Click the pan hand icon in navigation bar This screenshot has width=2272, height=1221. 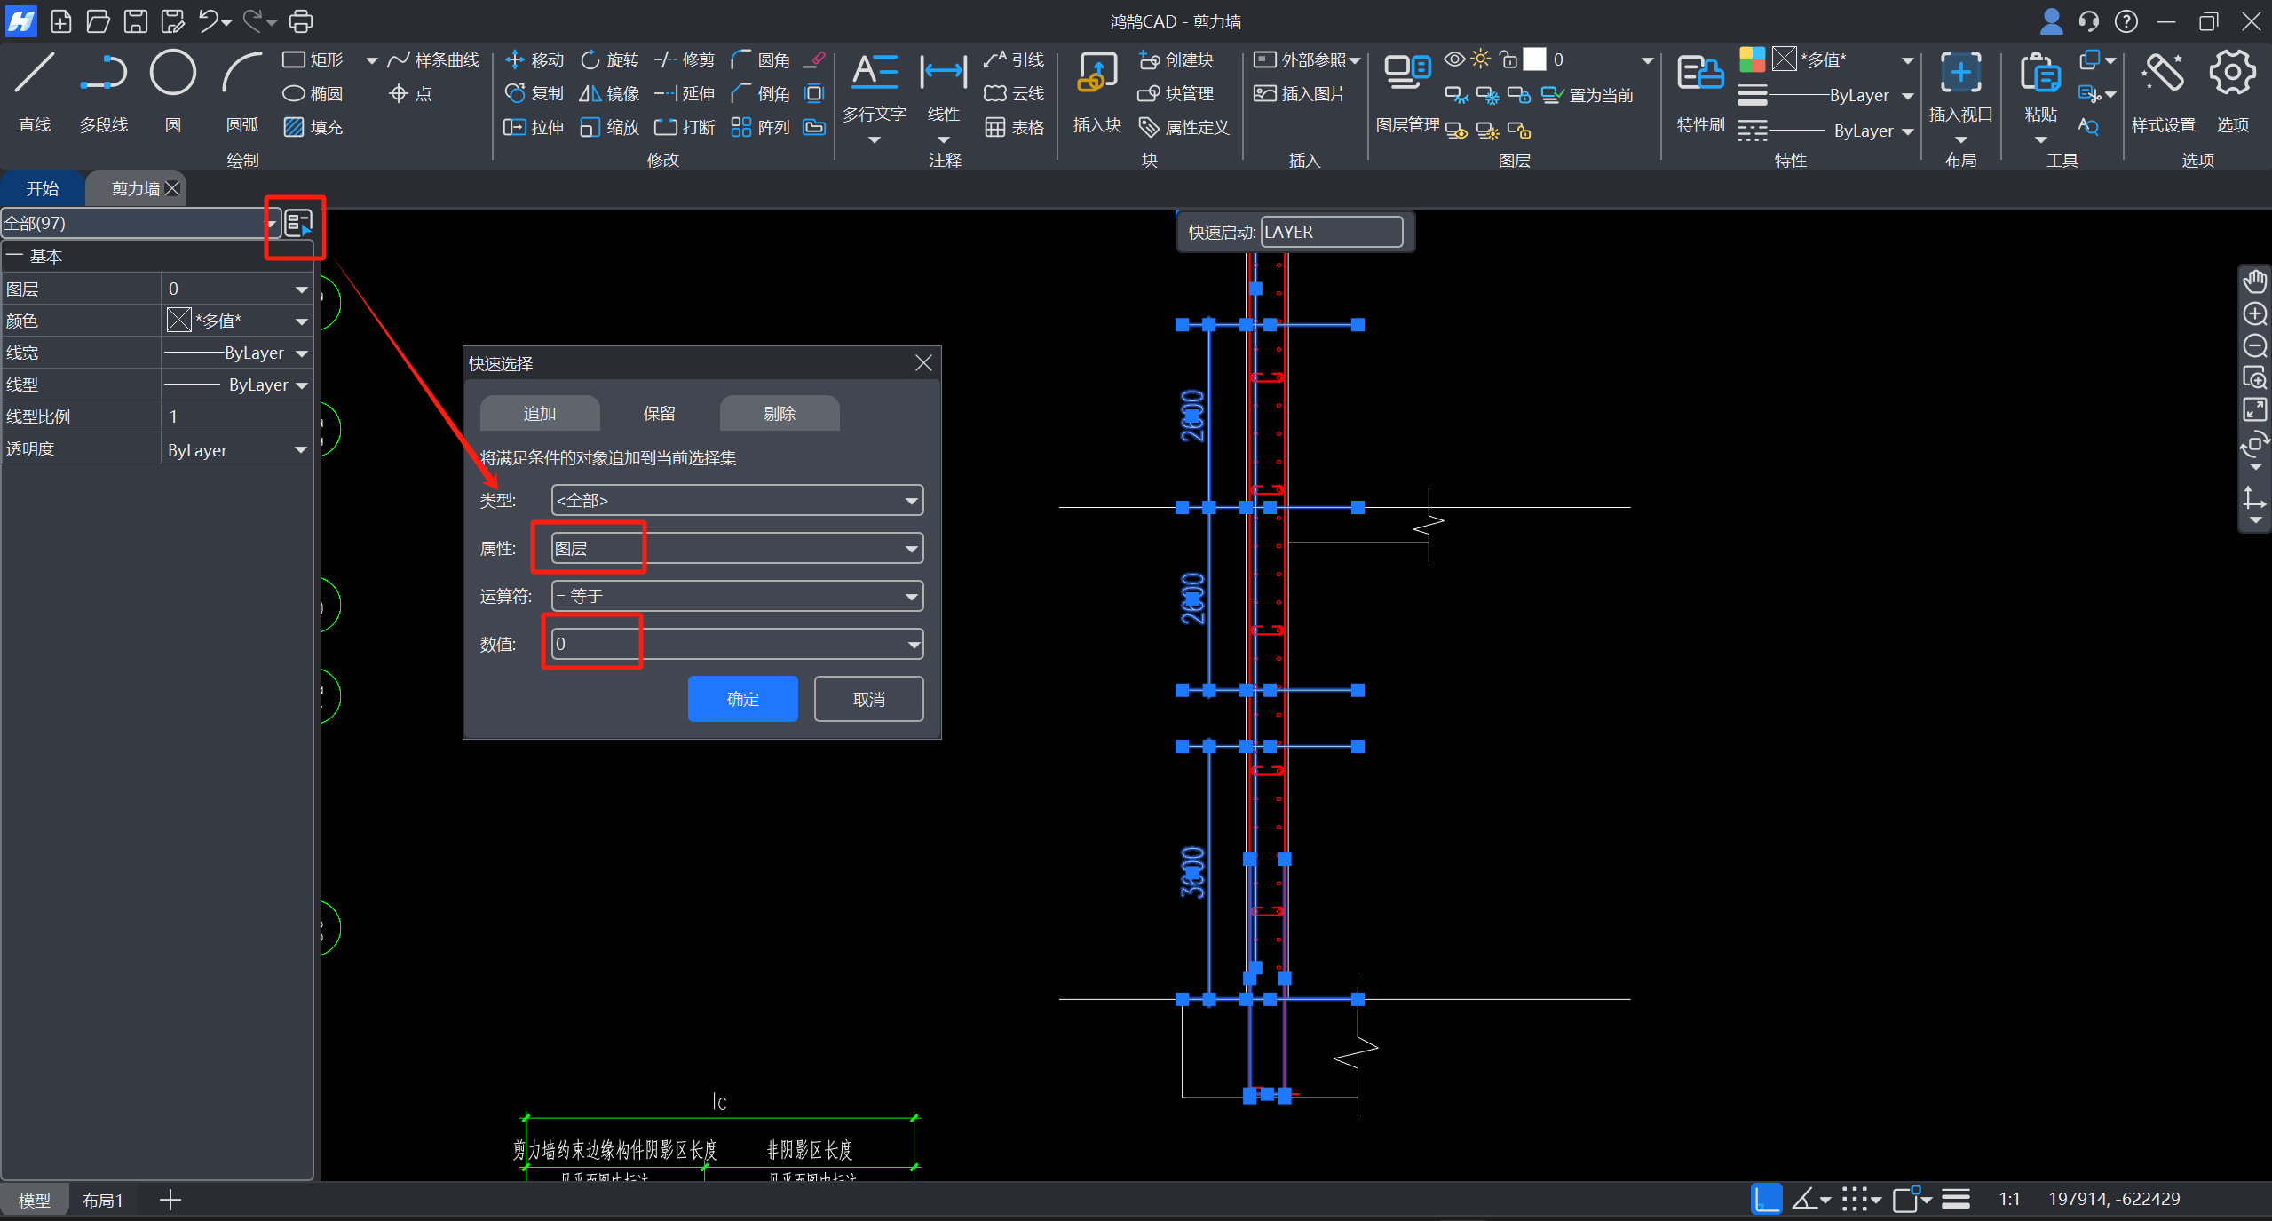pos(2255,281)
